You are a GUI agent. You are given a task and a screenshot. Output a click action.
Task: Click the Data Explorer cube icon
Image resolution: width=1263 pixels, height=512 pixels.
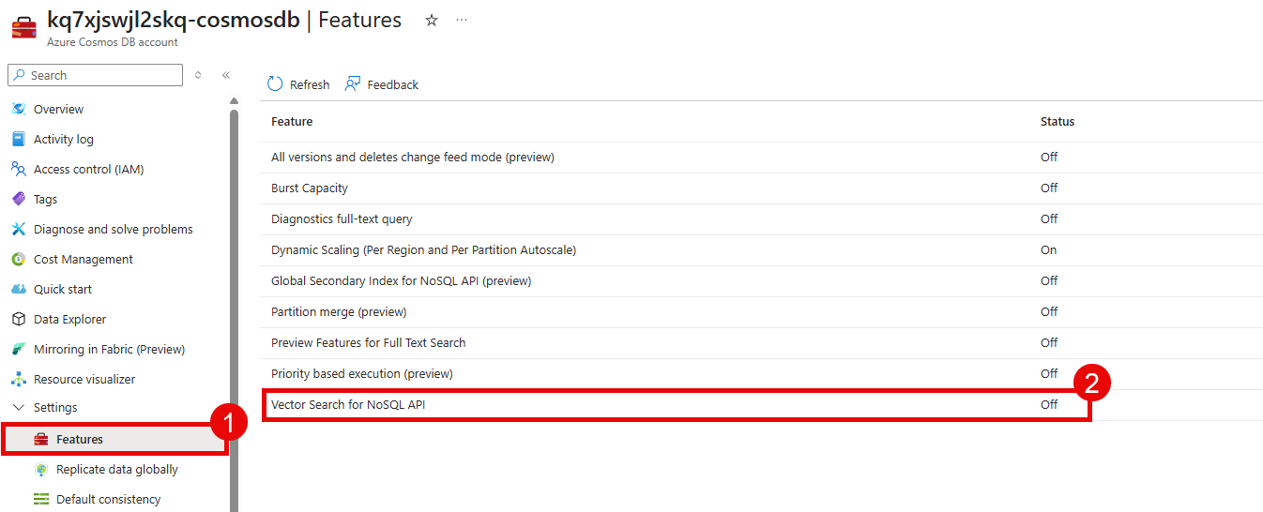(18, 319)
